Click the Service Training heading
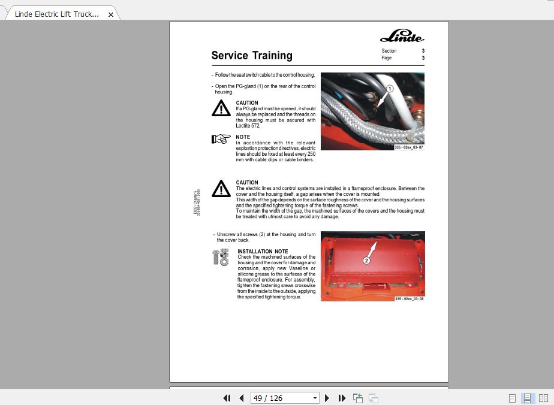Viewport: 554px width, 405px height. [252, 56]
